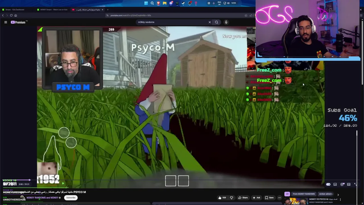Open the 'M3KKY RANDOMS and M3KKY' channel link
The height and width of the screenshot is (205, 364).
(42, 198)
